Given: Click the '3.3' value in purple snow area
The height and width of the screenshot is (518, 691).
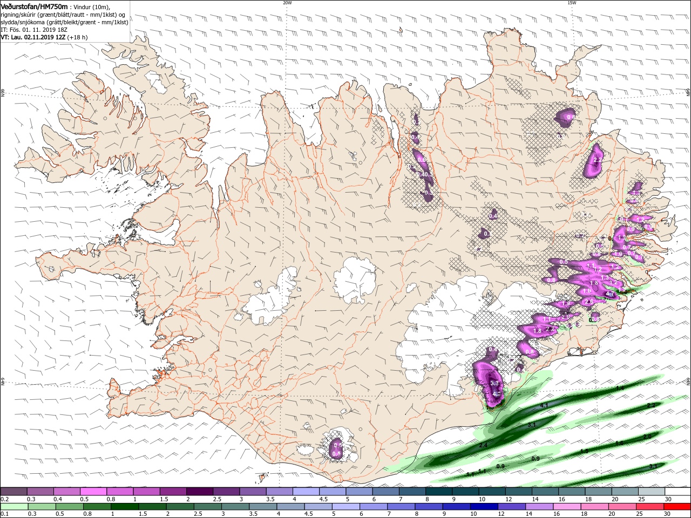Looking at the screenshot, I should click(x=494, y=383).
